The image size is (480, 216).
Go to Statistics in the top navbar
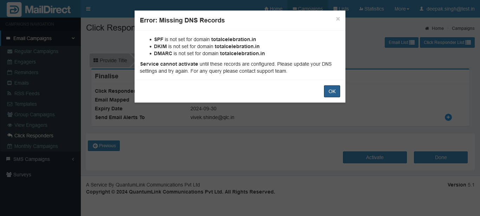(371, 9)
